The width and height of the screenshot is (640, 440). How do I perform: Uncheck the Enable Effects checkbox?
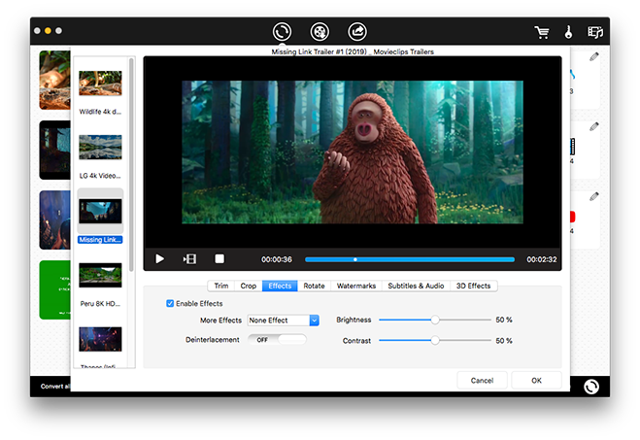171,304
